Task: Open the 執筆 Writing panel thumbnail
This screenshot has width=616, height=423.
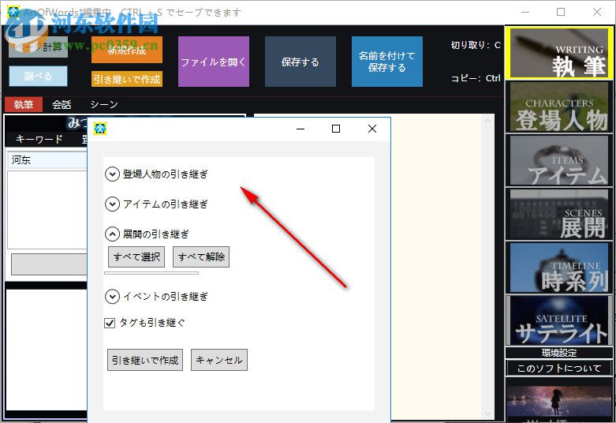Action: [558, 53]
